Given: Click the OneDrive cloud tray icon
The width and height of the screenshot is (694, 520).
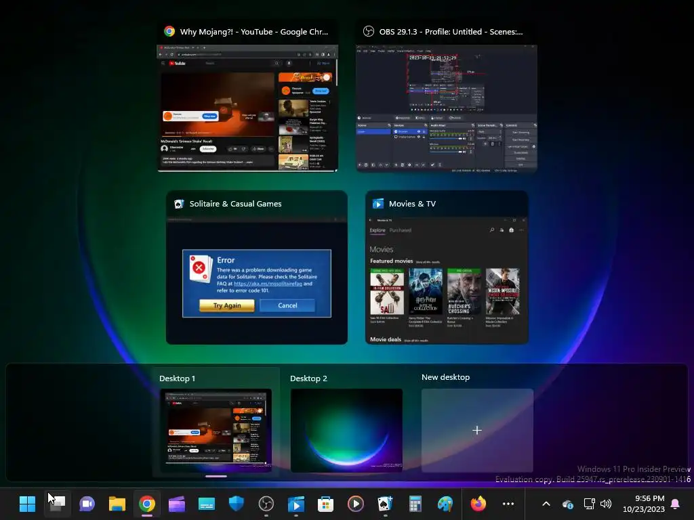Looking at the screenshot, I should pos(568,504).
